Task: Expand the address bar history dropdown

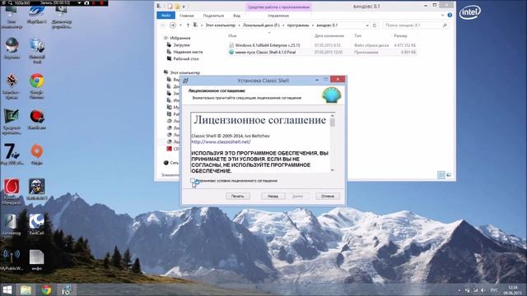Action: pyautogui.click(x=367, y=25)
